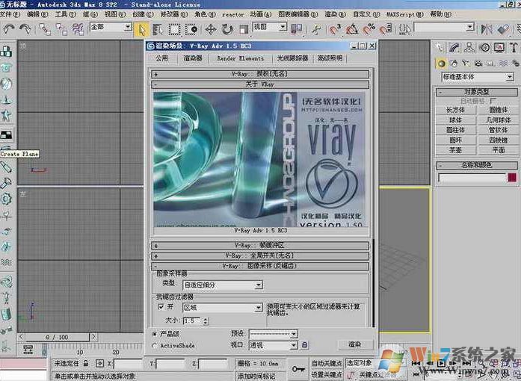521x381 pixels.
Task: Select the Move tool
Action: tap(211, 30)
